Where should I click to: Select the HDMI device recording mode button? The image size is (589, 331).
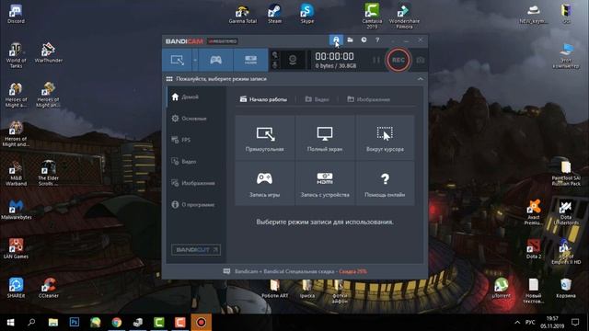click(250, 60)
